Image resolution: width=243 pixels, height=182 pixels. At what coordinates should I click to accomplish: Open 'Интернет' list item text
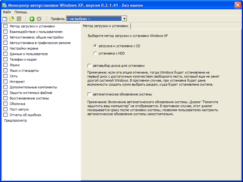17,82
